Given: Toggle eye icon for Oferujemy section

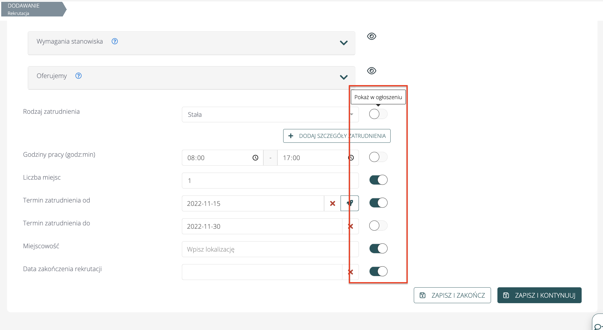Looking at the screenshot, I should click(371, 71).
